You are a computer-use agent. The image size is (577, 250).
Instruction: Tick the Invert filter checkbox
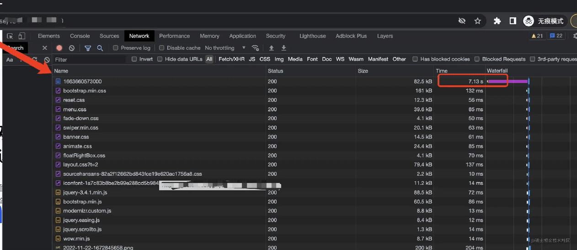[x=134, y=59]
